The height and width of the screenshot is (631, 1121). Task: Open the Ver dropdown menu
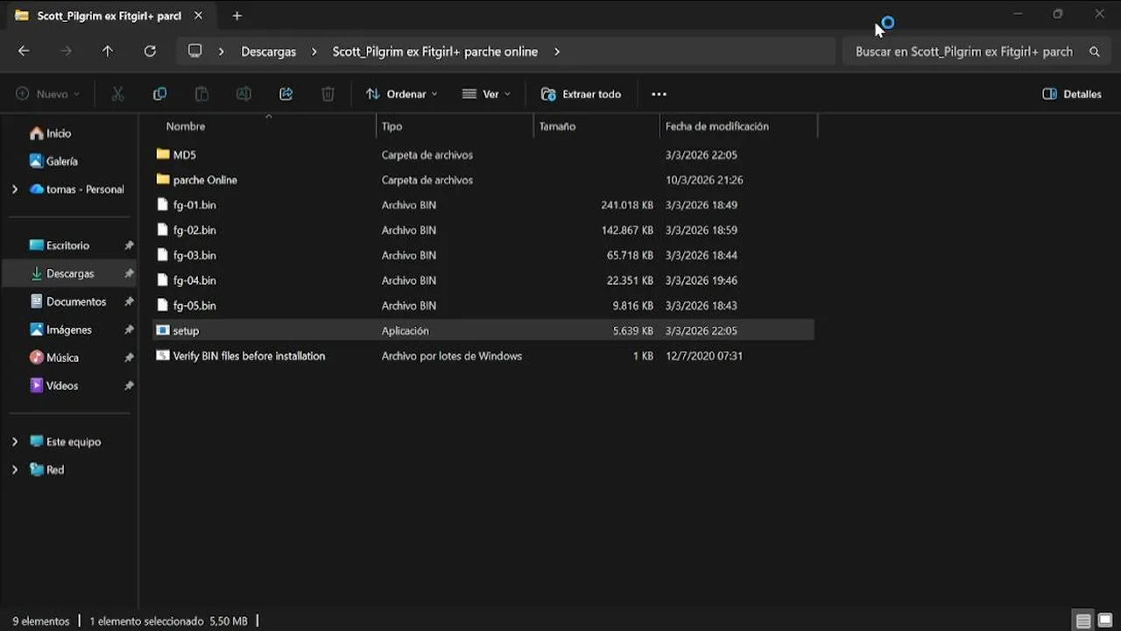(486, 94)
